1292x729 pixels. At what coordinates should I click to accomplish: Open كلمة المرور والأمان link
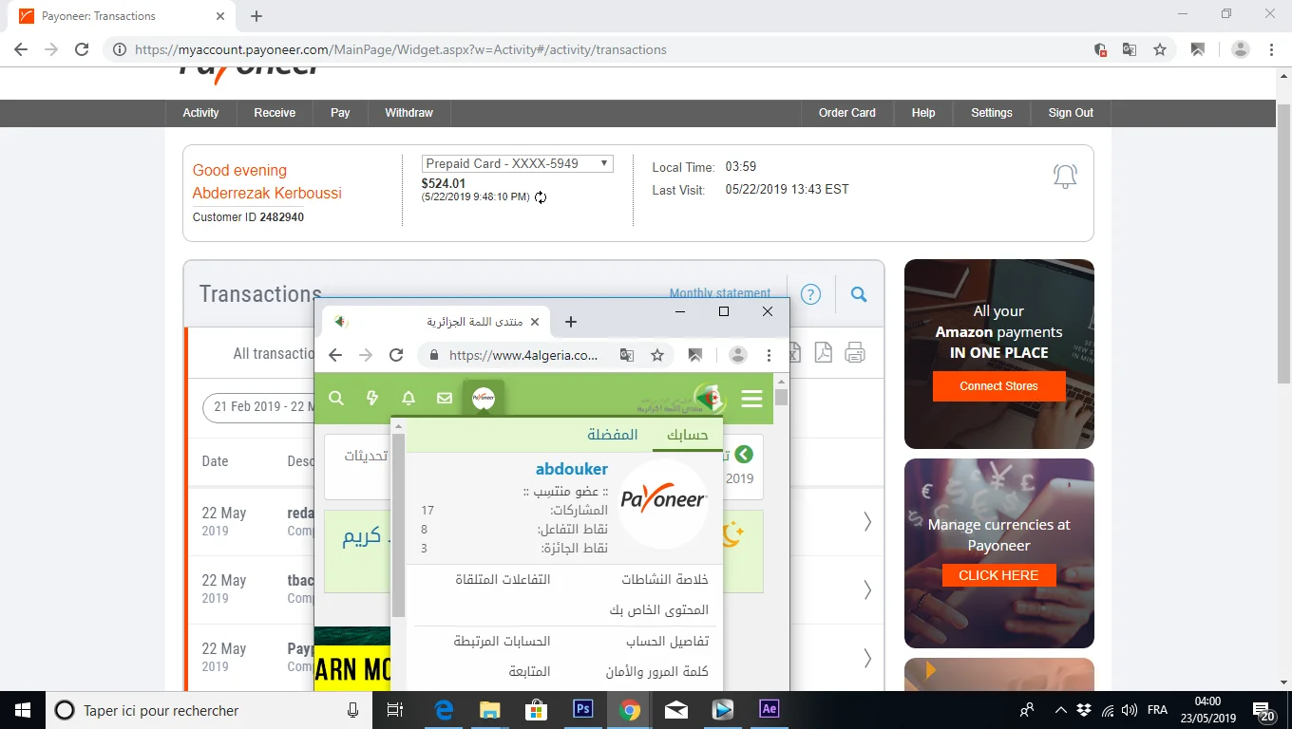657,671
